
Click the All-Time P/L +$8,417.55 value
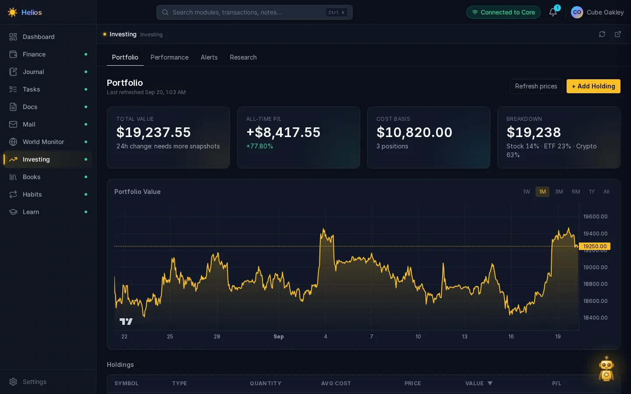pyautogui.click(x=284, y=132)
